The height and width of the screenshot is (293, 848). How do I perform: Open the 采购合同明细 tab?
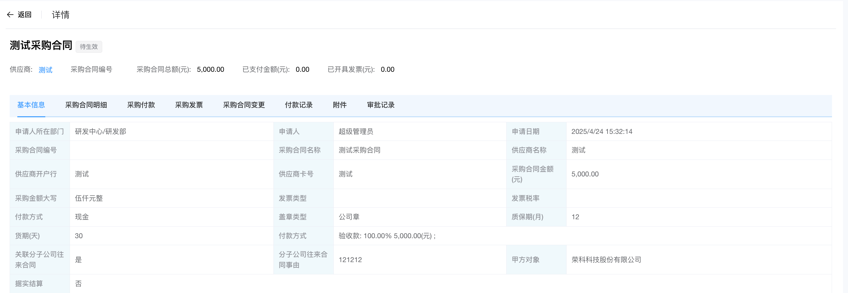[86, 105]
